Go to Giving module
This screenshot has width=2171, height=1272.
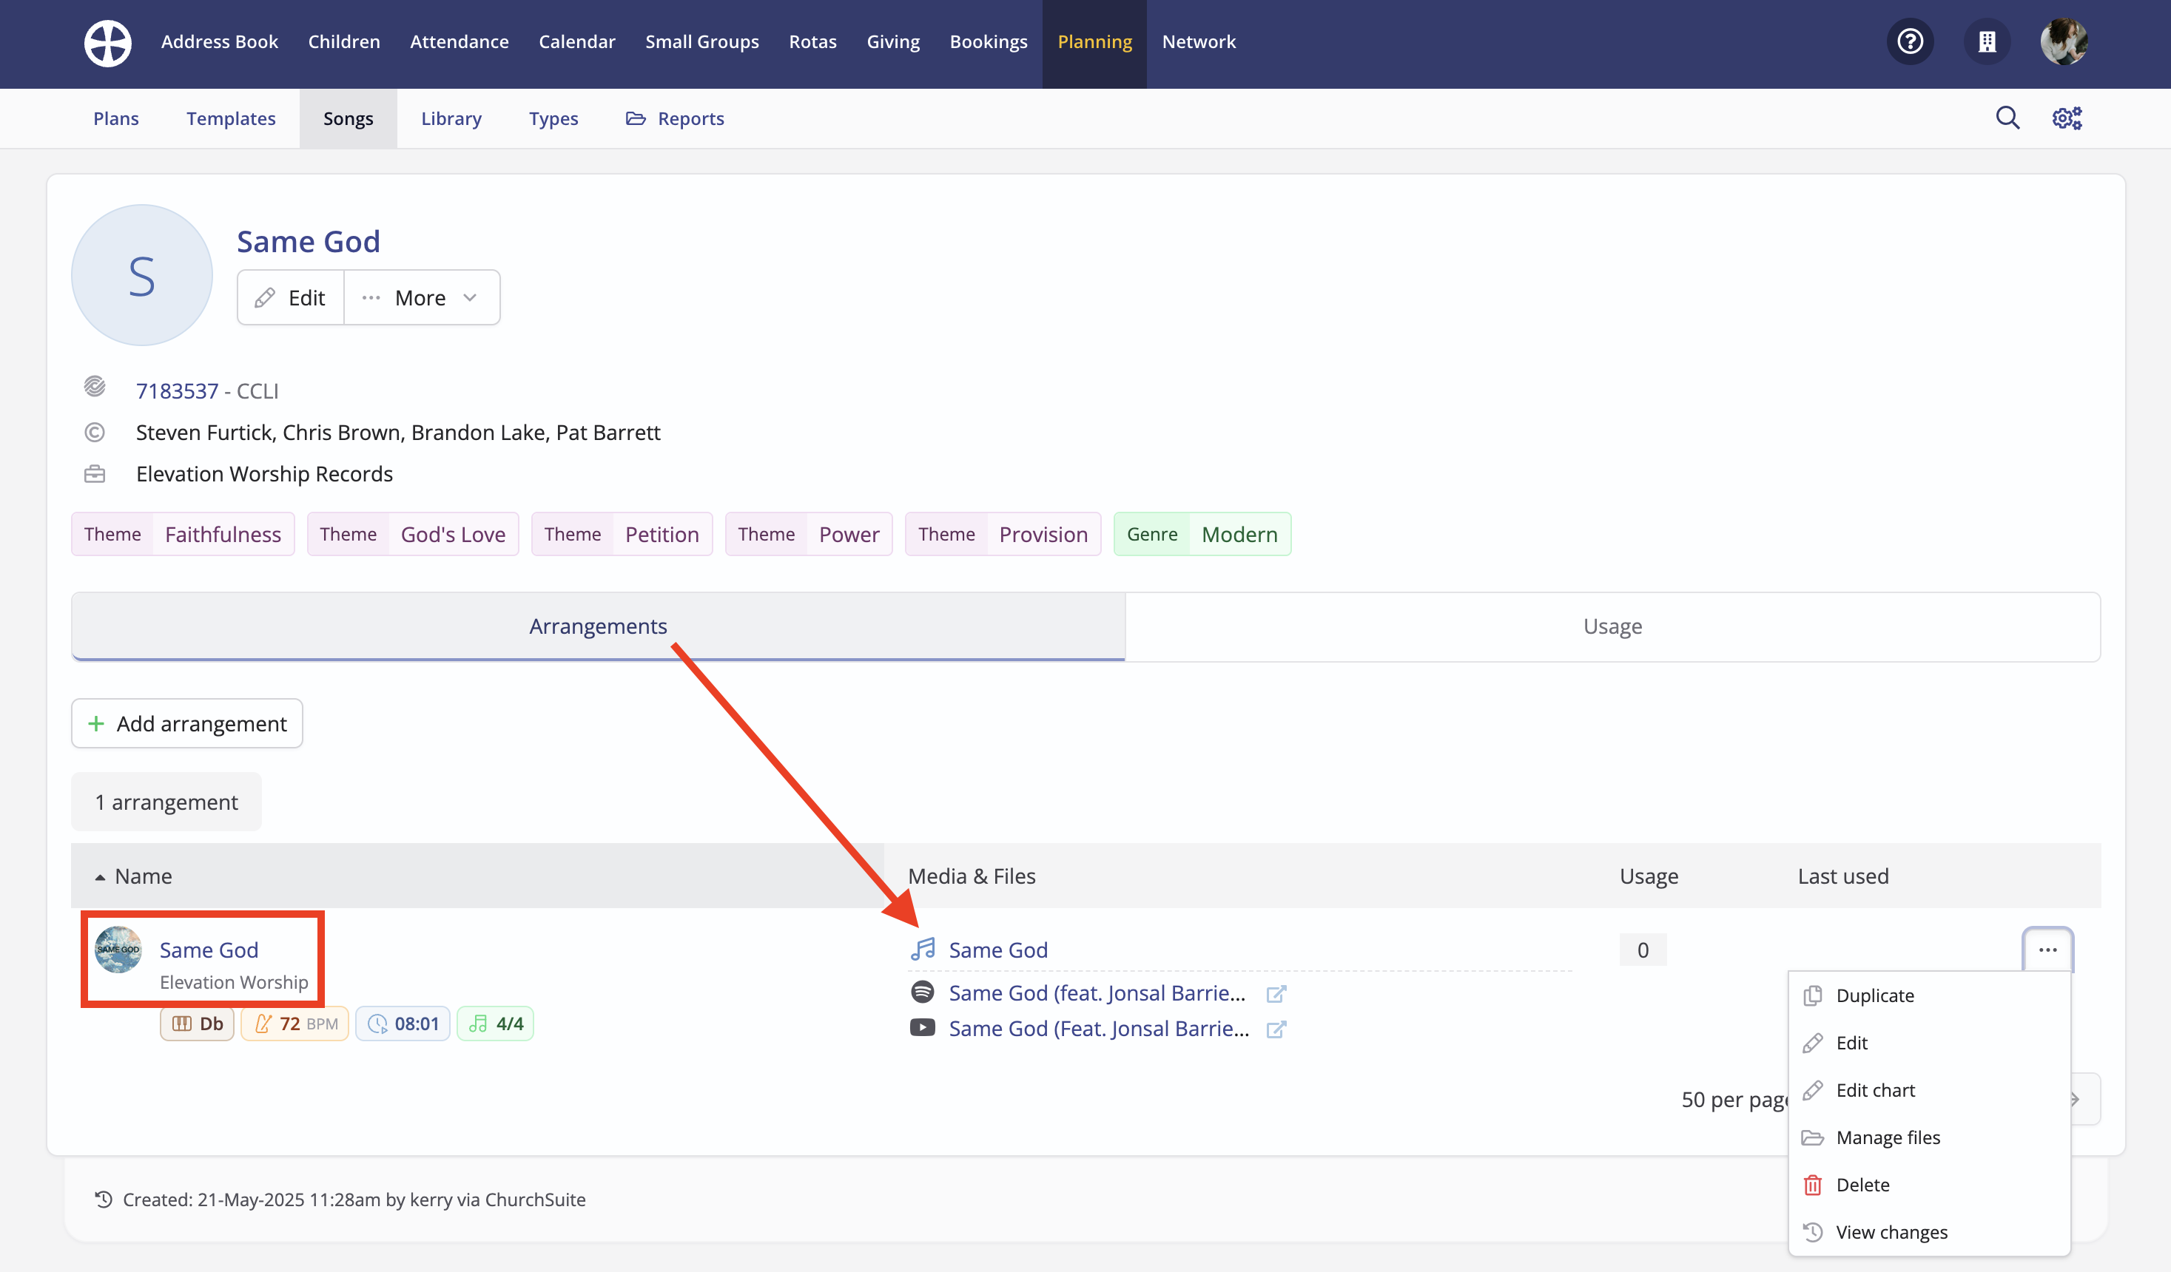(x=892, y=41)
